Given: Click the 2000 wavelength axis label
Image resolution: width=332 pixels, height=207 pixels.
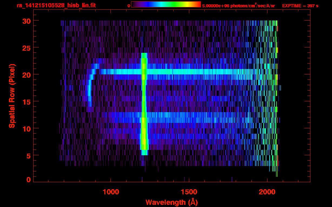Looking at the screenshot, I should [267, 192].
